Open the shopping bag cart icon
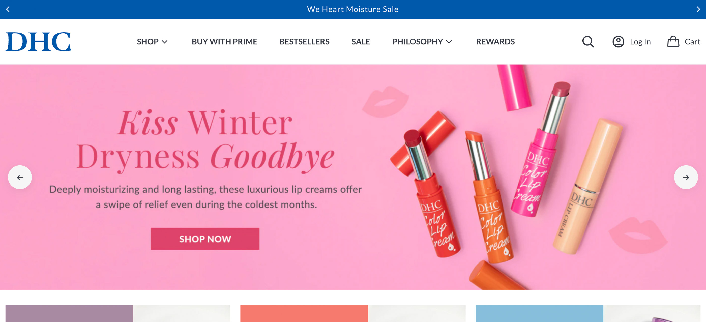The height and width of the screenshot is (322, 706). 673,42
